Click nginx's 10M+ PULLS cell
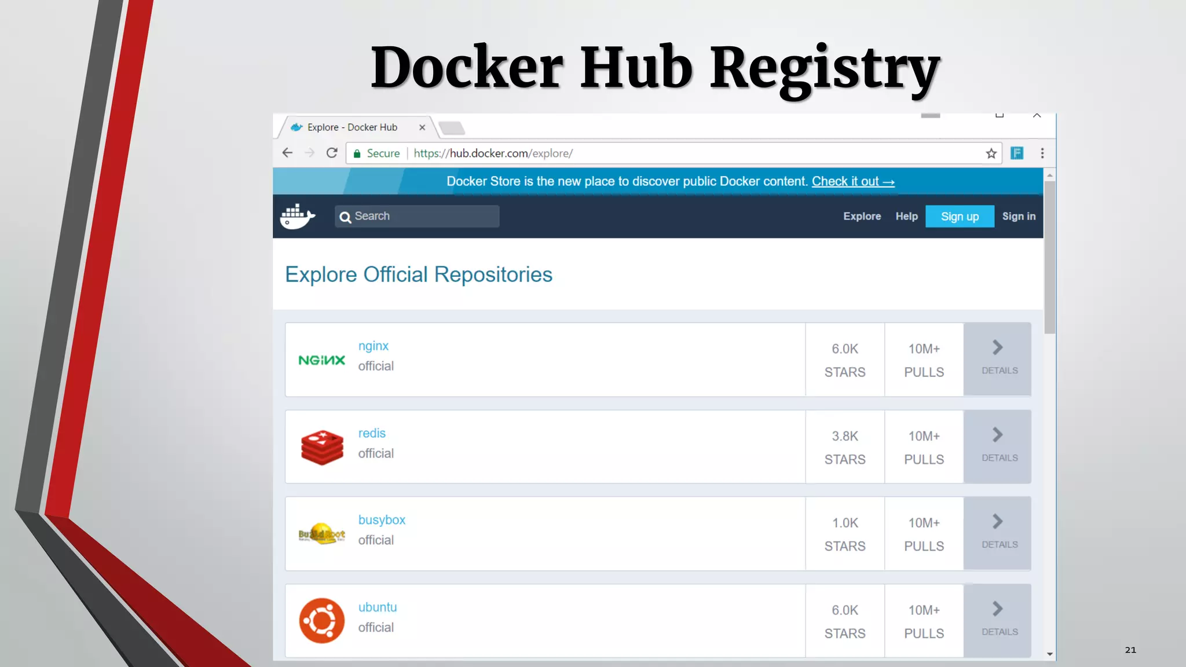The height and width of the screenshot is (667, 1186). pyautogui.click(x=924, y=360)
